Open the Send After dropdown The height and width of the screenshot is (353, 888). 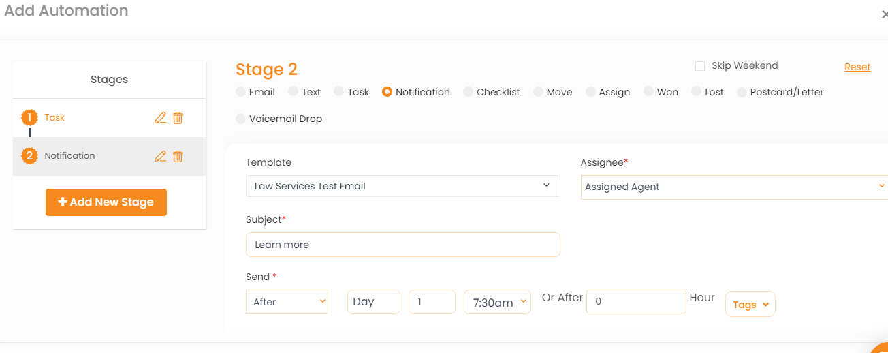[287, 302]
